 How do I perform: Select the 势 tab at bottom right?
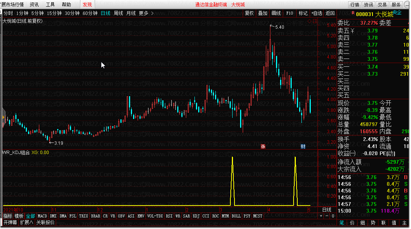(x=373, y=223)
